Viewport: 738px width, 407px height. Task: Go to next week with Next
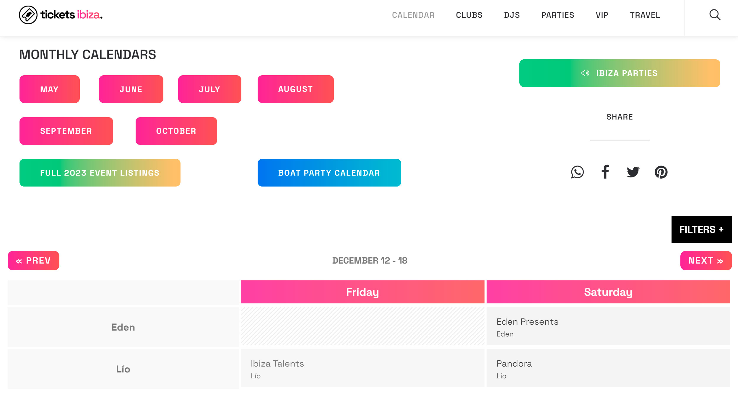706,261
